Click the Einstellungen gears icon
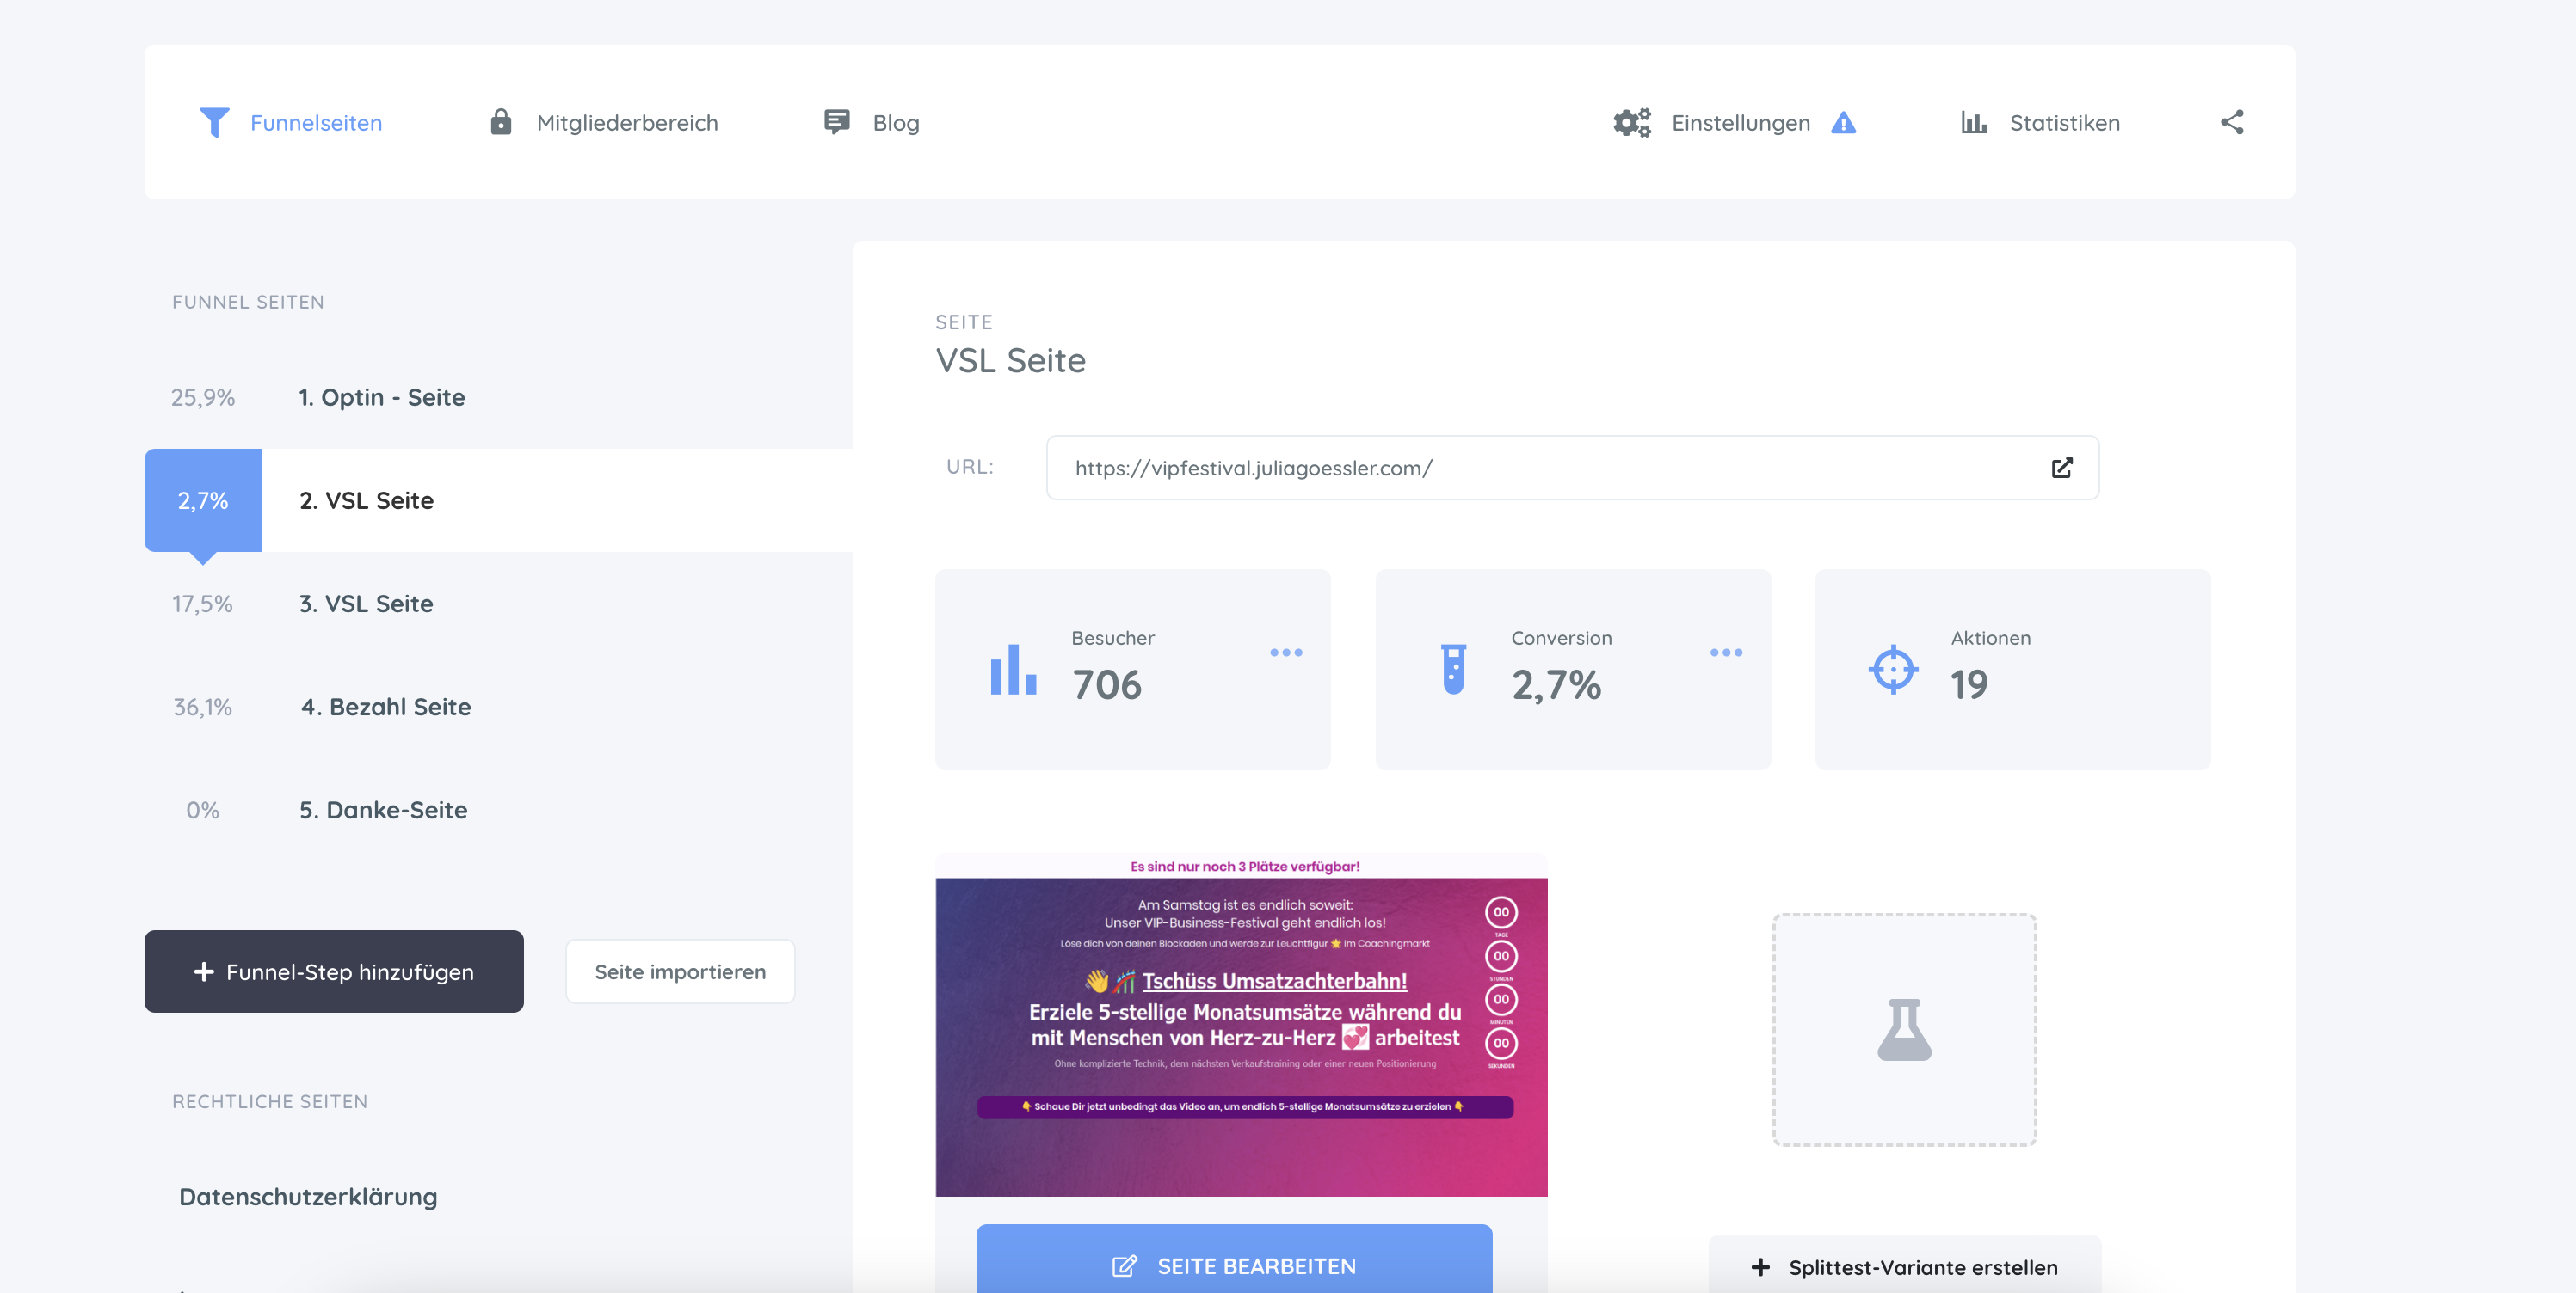This screenshot has width=2576, height=1293. point(1632,122)
